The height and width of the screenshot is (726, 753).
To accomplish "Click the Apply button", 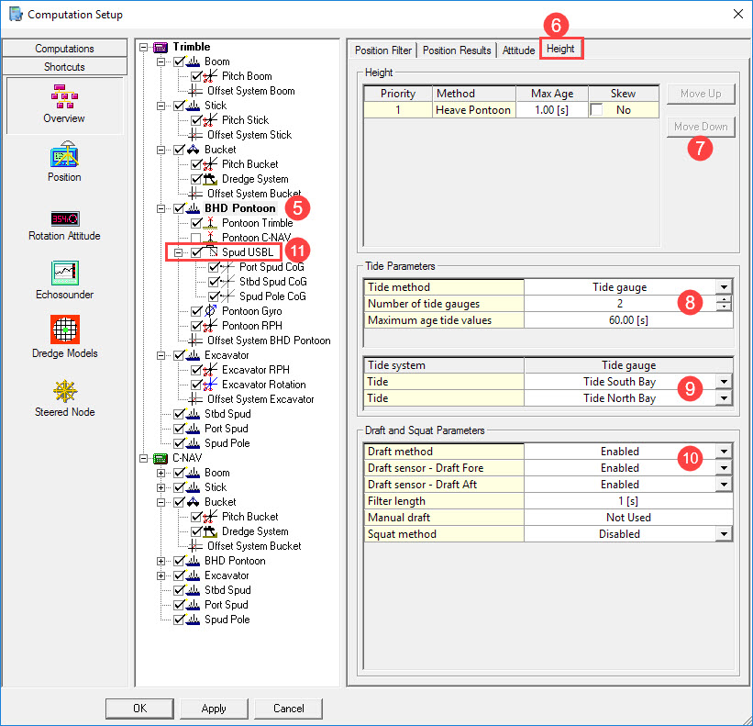I will tap(214, 708).
